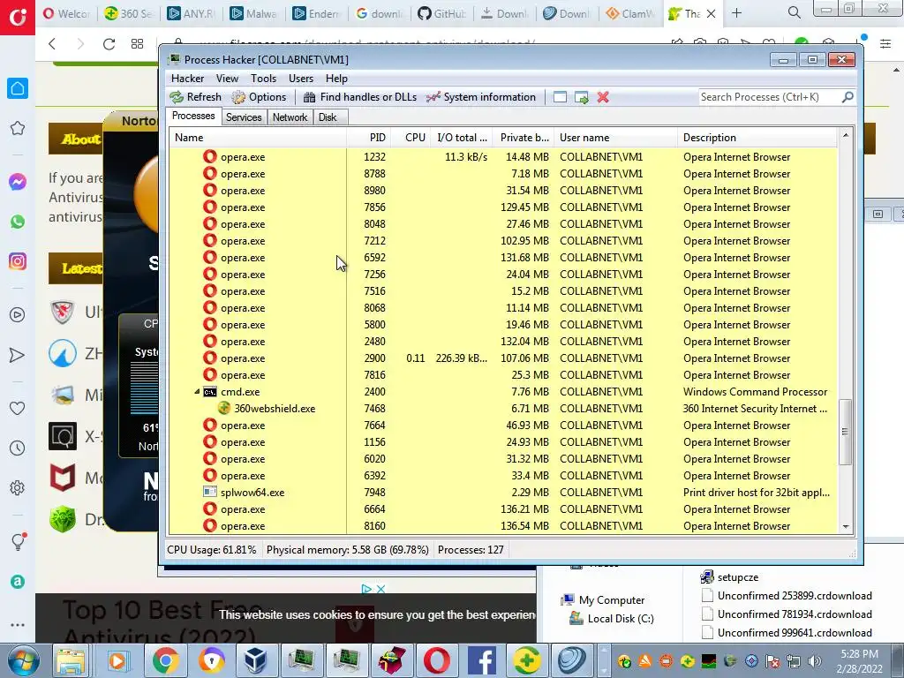Open Opera from the taskbar

(x=436, y=660)
